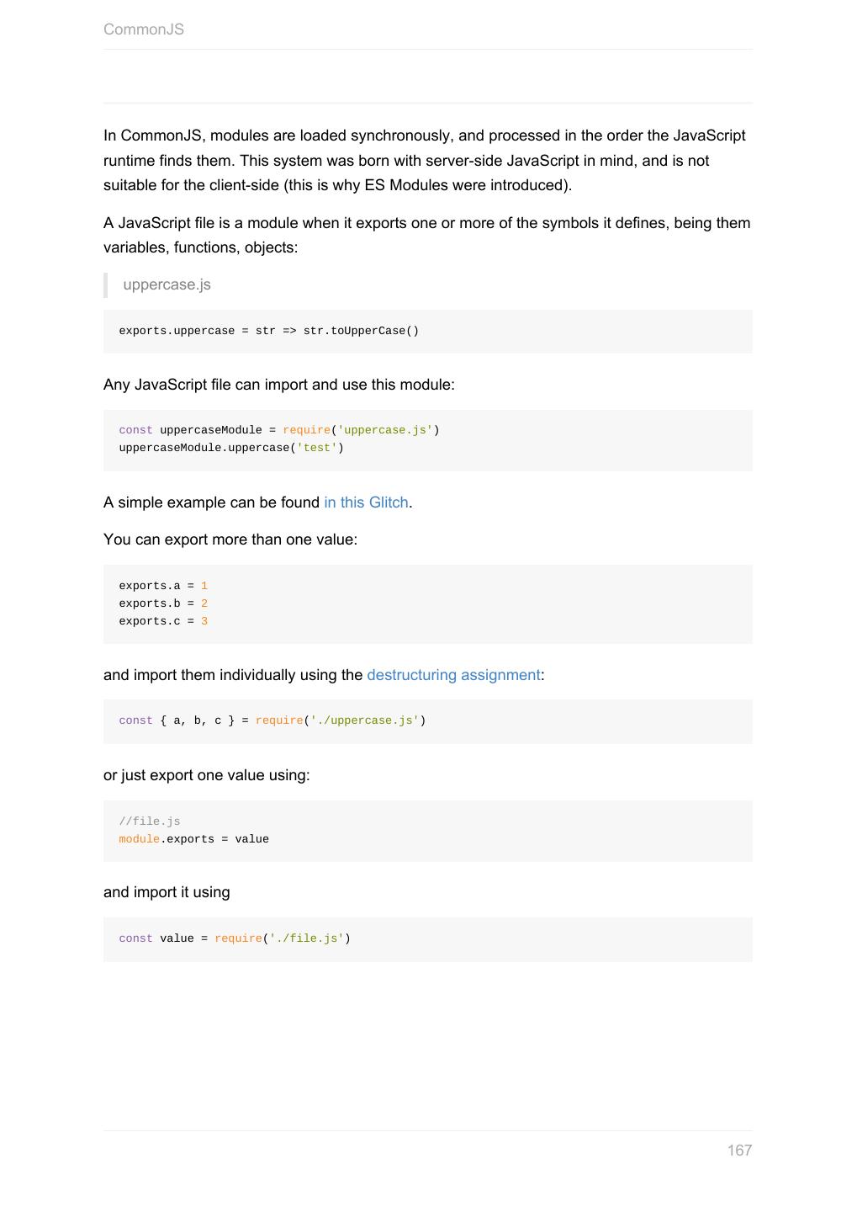Click the CommonJS page header
The width and height of the screenshot is (857, 1212).
pos(144,29)
